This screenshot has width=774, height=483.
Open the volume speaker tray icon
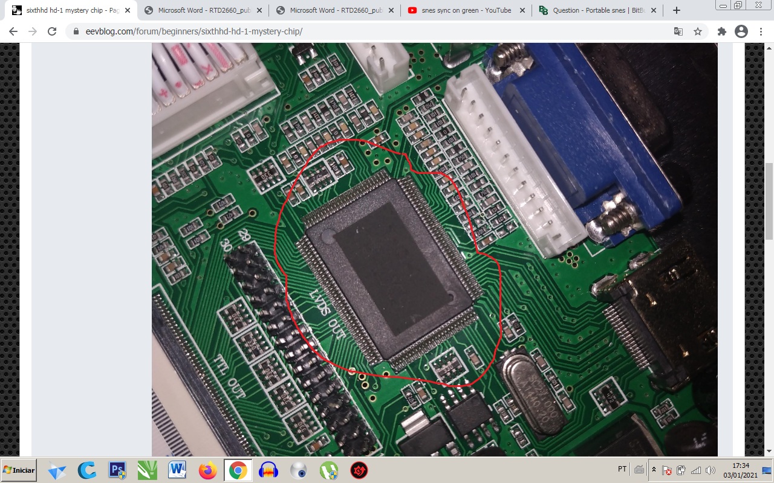(x=710, y=470)
